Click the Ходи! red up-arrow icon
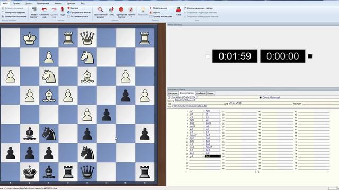This screenshot has height=190, width=339. [x=63, y=9]
